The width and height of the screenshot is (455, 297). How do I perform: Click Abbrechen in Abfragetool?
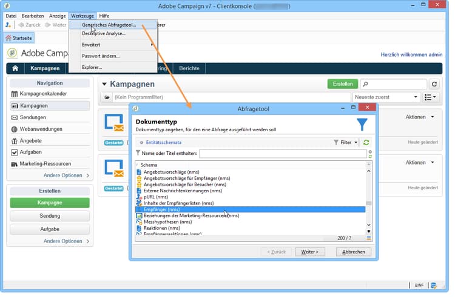(x=354, y=252)
